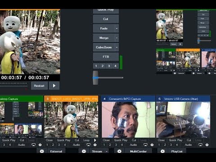Open the Fade transition dropdown arrow
216x162 pixels.
[x=117, y=28]
